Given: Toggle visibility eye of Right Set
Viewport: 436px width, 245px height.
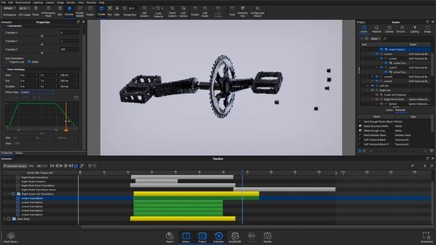Looking at the screenshot, I should pos(373,91).
